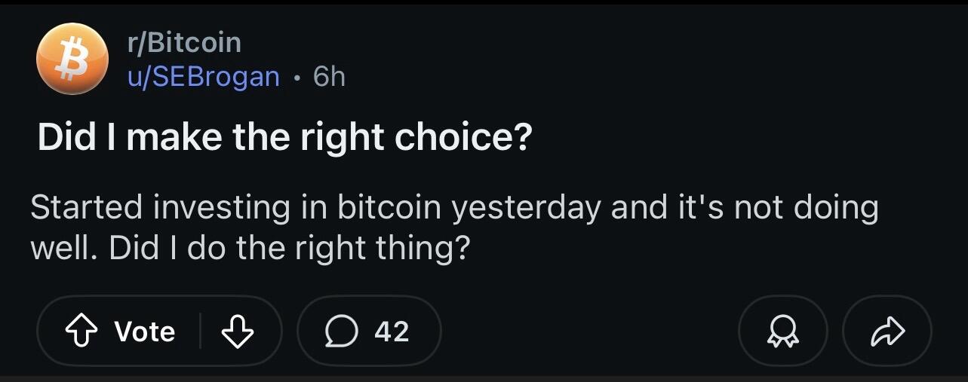Share the post via the curved arrow icon

tap(887, 331)
